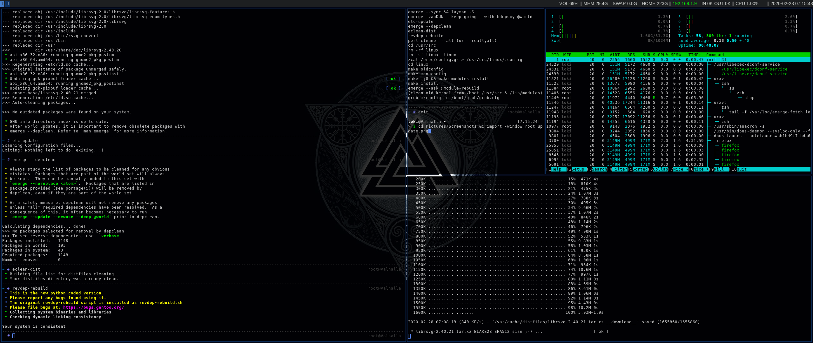Select the htop process row PID 11440

[678, 98]
